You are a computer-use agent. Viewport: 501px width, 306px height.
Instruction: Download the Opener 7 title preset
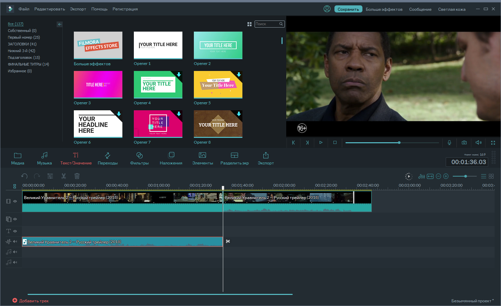point(179,114)
